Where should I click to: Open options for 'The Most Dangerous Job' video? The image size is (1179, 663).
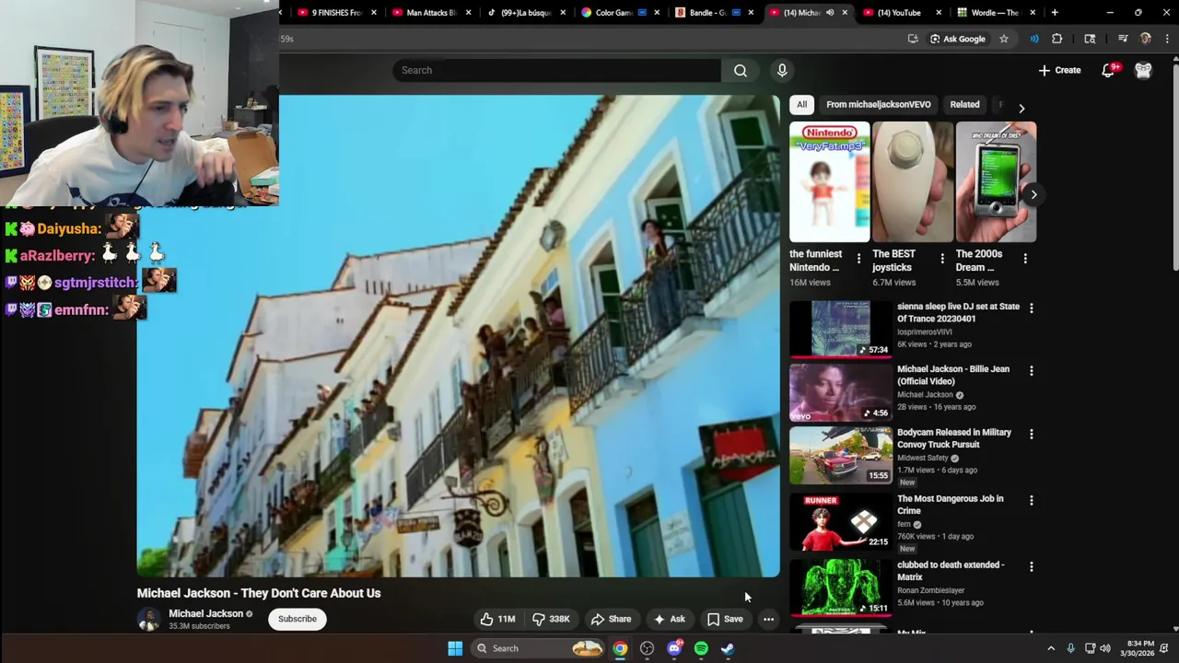point(1031,500)
